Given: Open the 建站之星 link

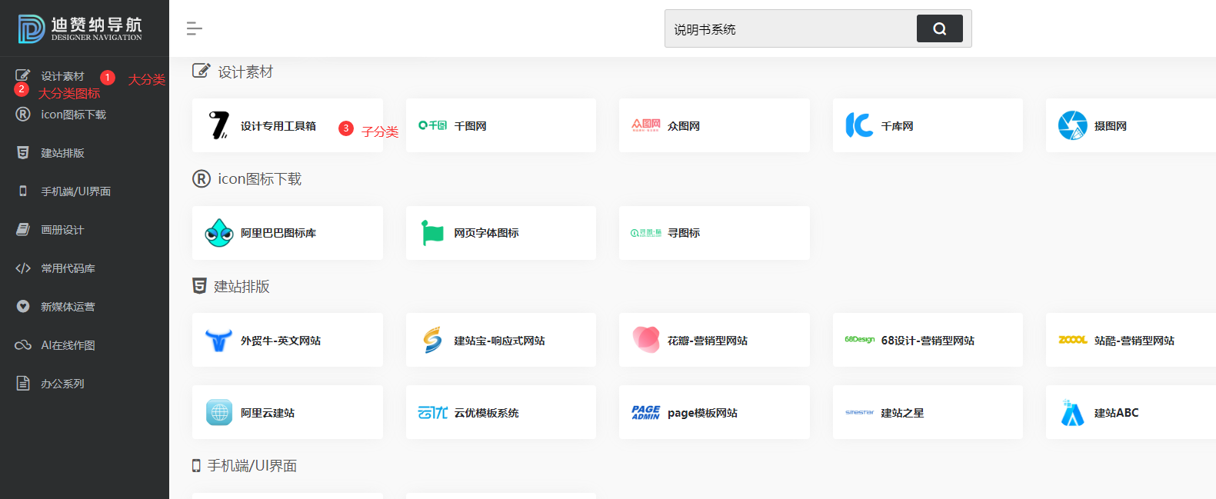Looking at the screenshot, I should (902, 413).
